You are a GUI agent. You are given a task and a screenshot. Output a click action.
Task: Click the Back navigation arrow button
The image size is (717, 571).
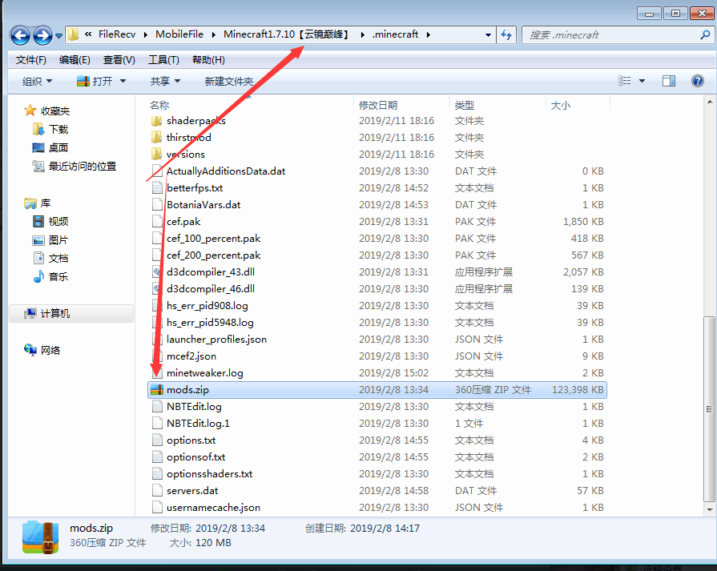[x=20, y=35]
